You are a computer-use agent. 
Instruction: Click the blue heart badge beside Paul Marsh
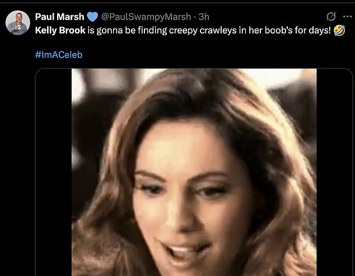click(92, 16)
